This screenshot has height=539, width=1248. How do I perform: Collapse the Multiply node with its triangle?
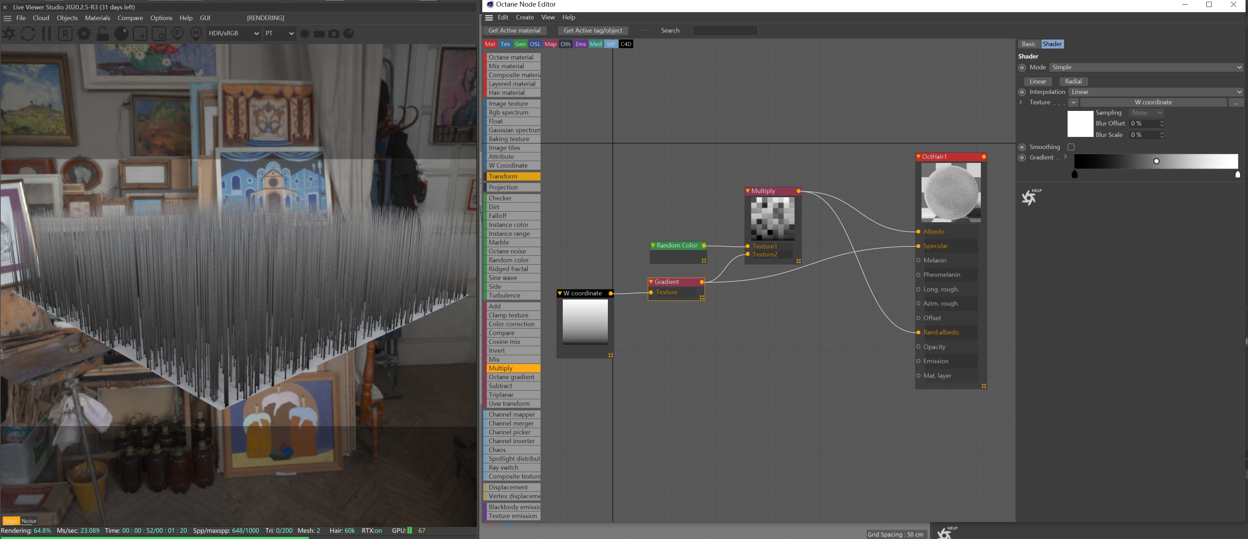[x=748, y=191]
